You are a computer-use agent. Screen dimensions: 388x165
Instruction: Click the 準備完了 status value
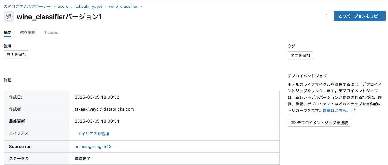(x=82, y=158)
